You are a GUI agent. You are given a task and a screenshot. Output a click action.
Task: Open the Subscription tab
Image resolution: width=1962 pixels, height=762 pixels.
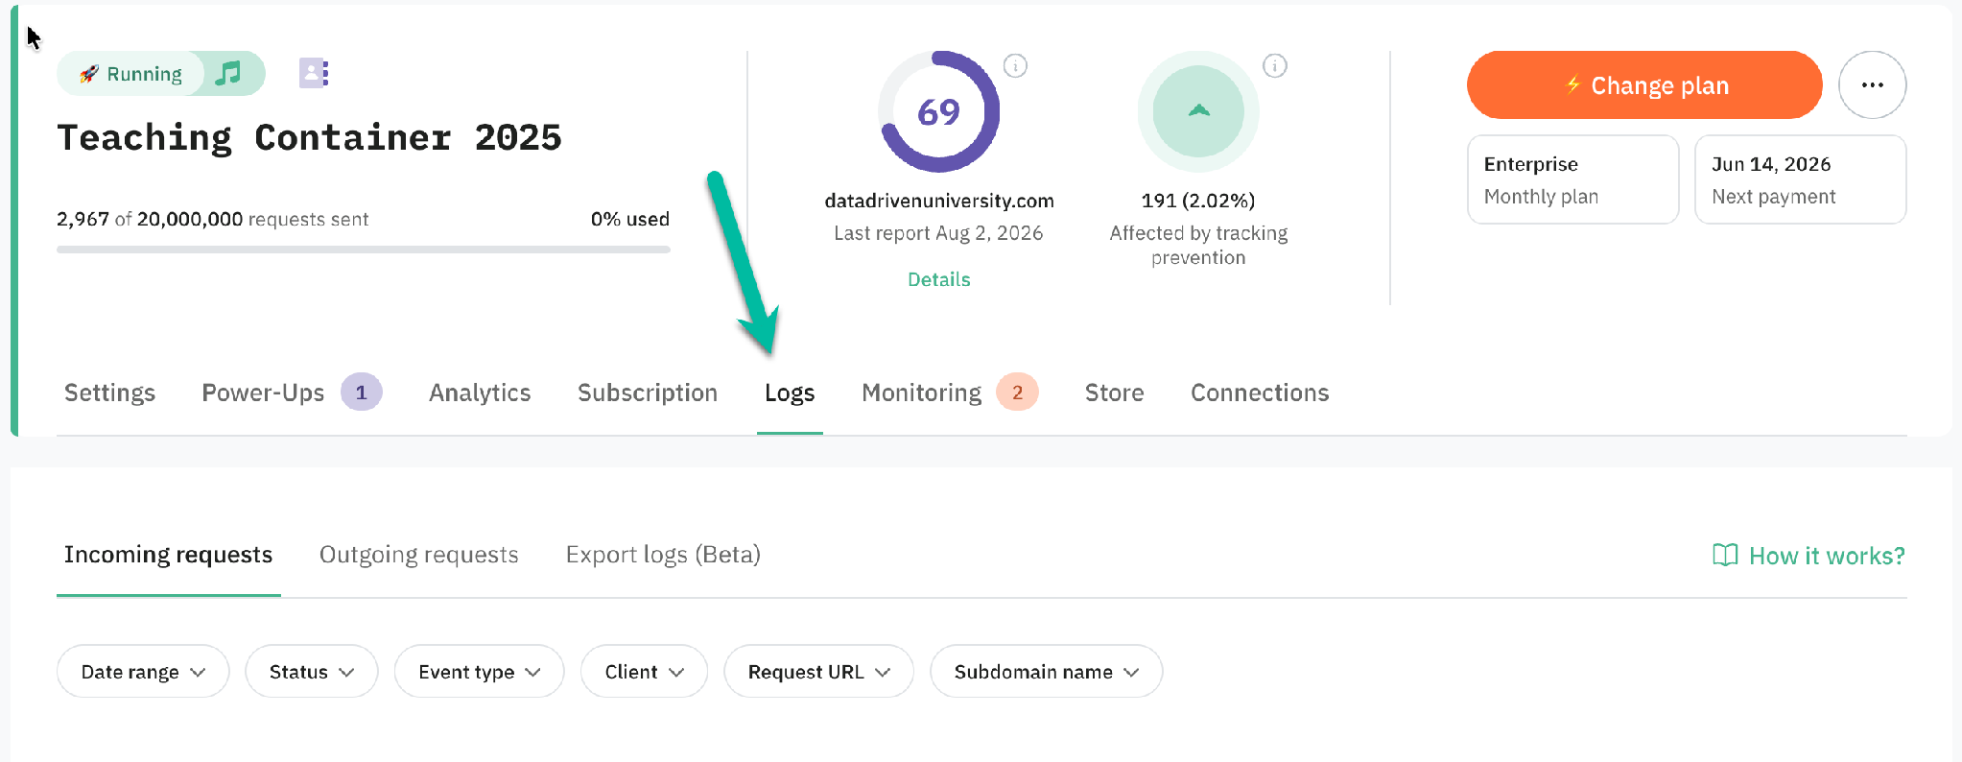pos(648,393)
